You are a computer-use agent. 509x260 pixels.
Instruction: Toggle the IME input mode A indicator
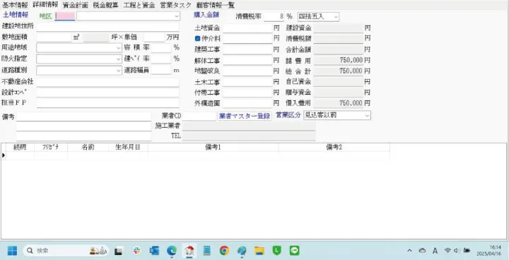pyautogui.click(x=435, y=251)
